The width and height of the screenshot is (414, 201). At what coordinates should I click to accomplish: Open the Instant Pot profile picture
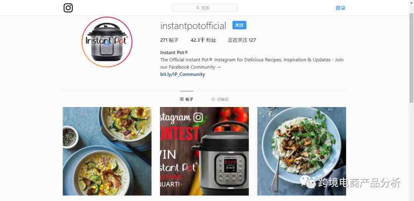coord(107,42)
